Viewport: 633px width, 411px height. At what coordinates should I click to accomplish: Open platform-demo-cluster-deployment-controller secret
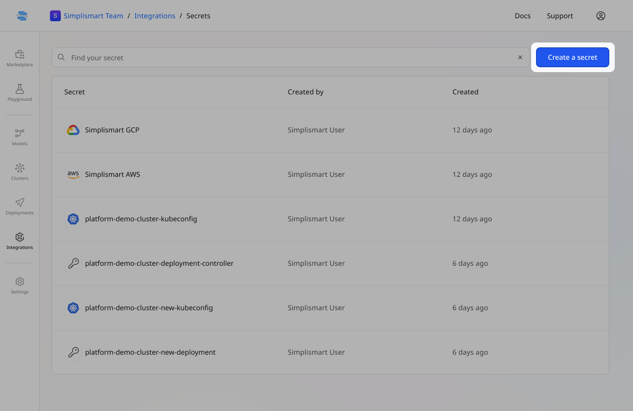(159, 263)
